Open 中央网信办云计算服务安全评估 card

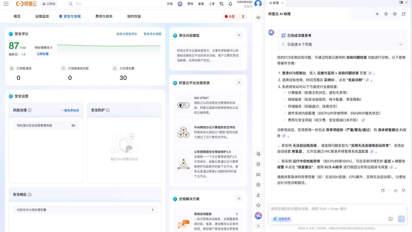pos(208,132)
